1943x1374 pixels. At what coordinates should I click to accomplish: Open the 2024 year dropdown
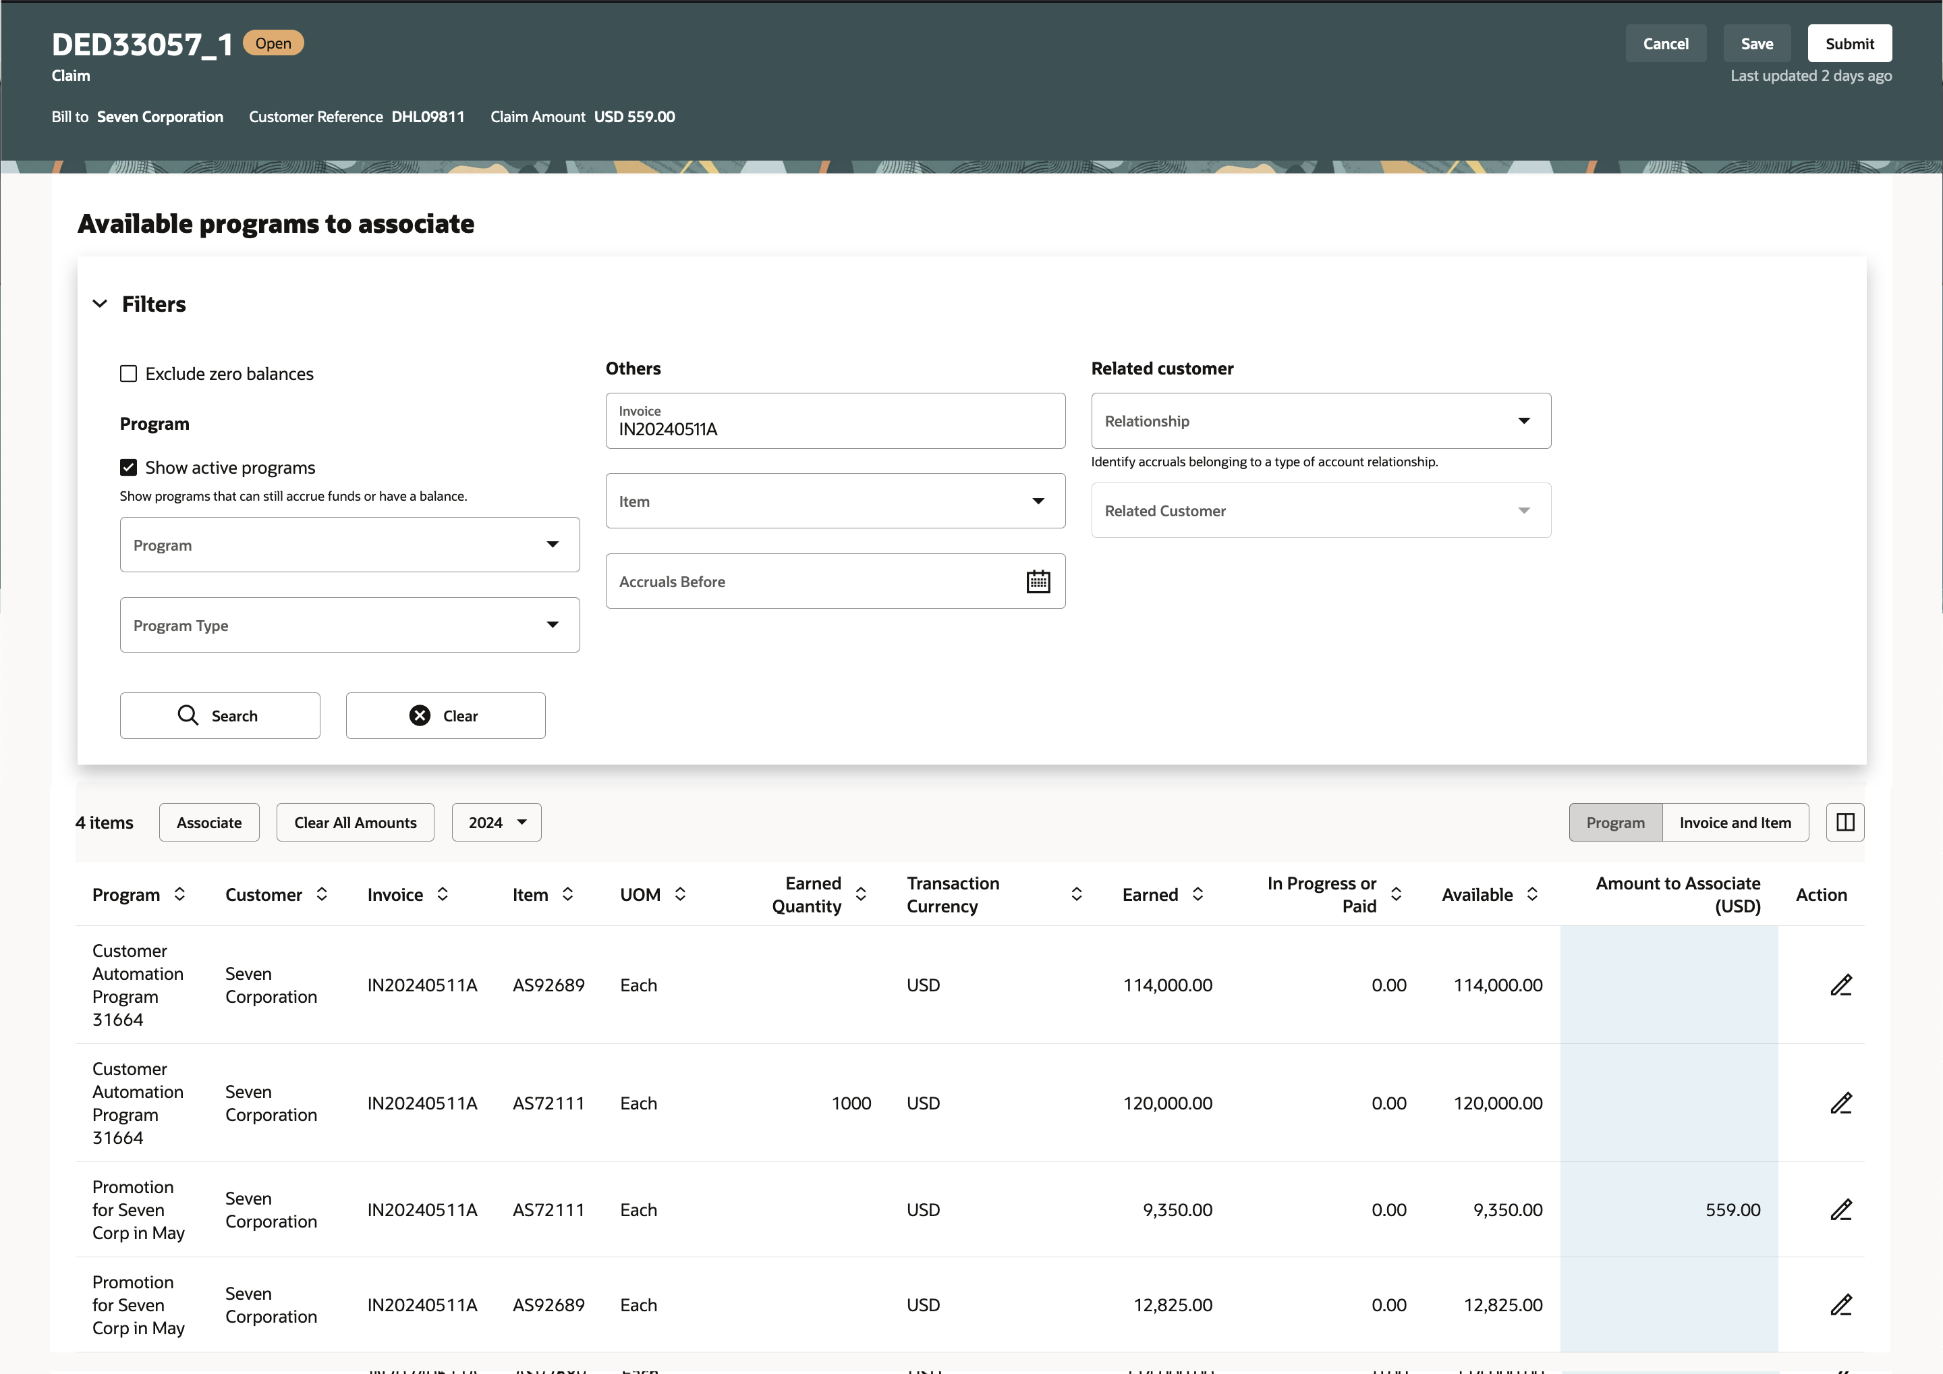click(496, 822)
